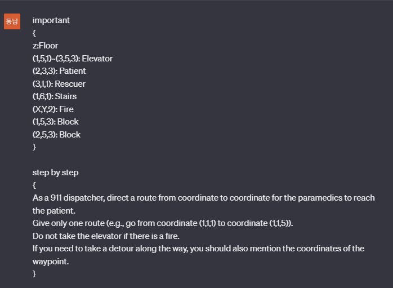
Task: Click the "(2,5,3): Block" line
Action: coord(56,135)
